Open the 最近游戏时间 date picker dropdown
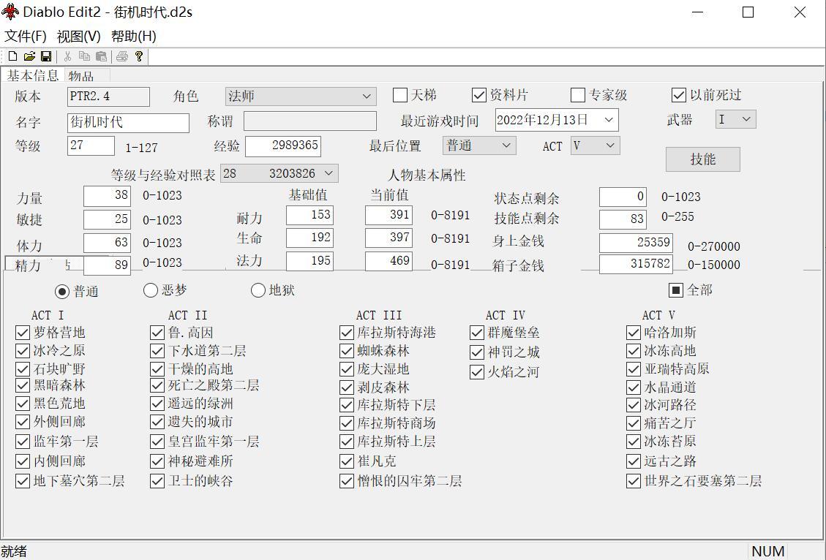The height and width of the screenshot is (560, 826). tap(609, 120)
